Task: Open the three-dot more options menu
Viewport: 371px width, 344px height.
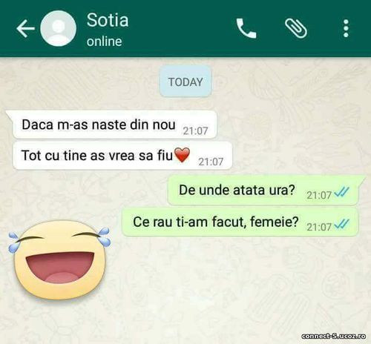Action: click(x=347, y=28)
